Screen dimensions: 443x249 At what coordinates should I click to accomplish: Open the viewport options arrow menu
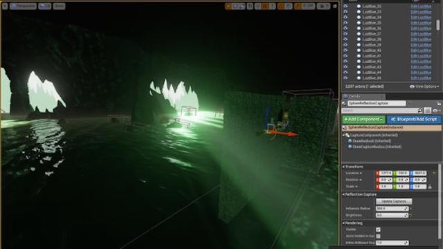[x=5, y=6]
